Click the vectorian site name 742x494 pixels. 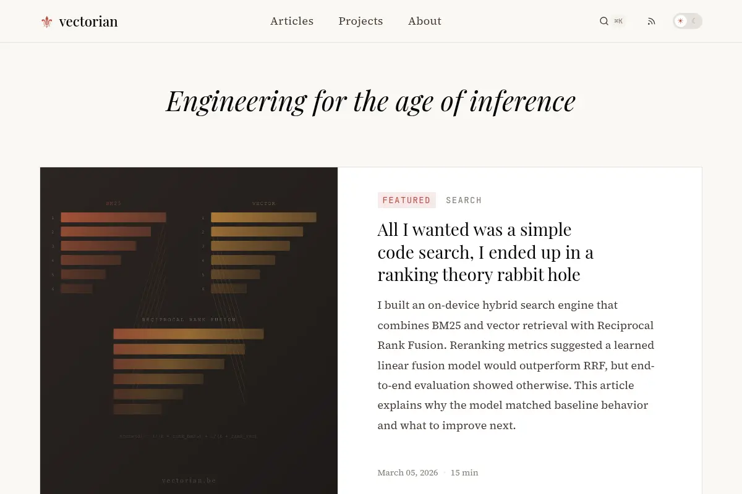coord(88,22)
